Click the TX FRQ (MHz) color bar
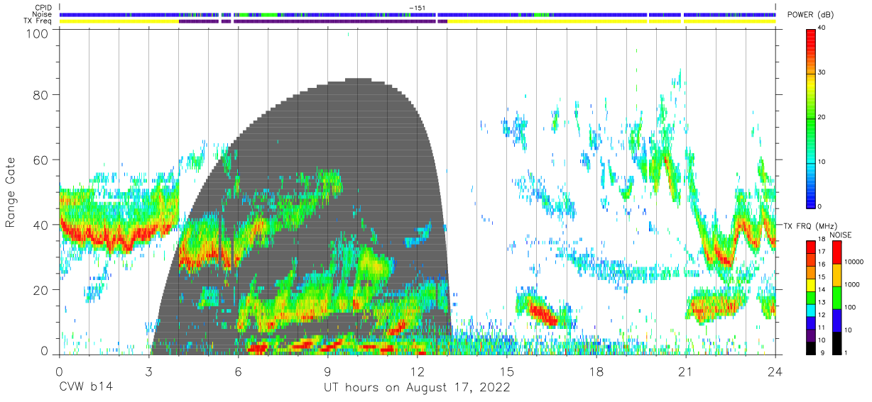 click(811, 297)
